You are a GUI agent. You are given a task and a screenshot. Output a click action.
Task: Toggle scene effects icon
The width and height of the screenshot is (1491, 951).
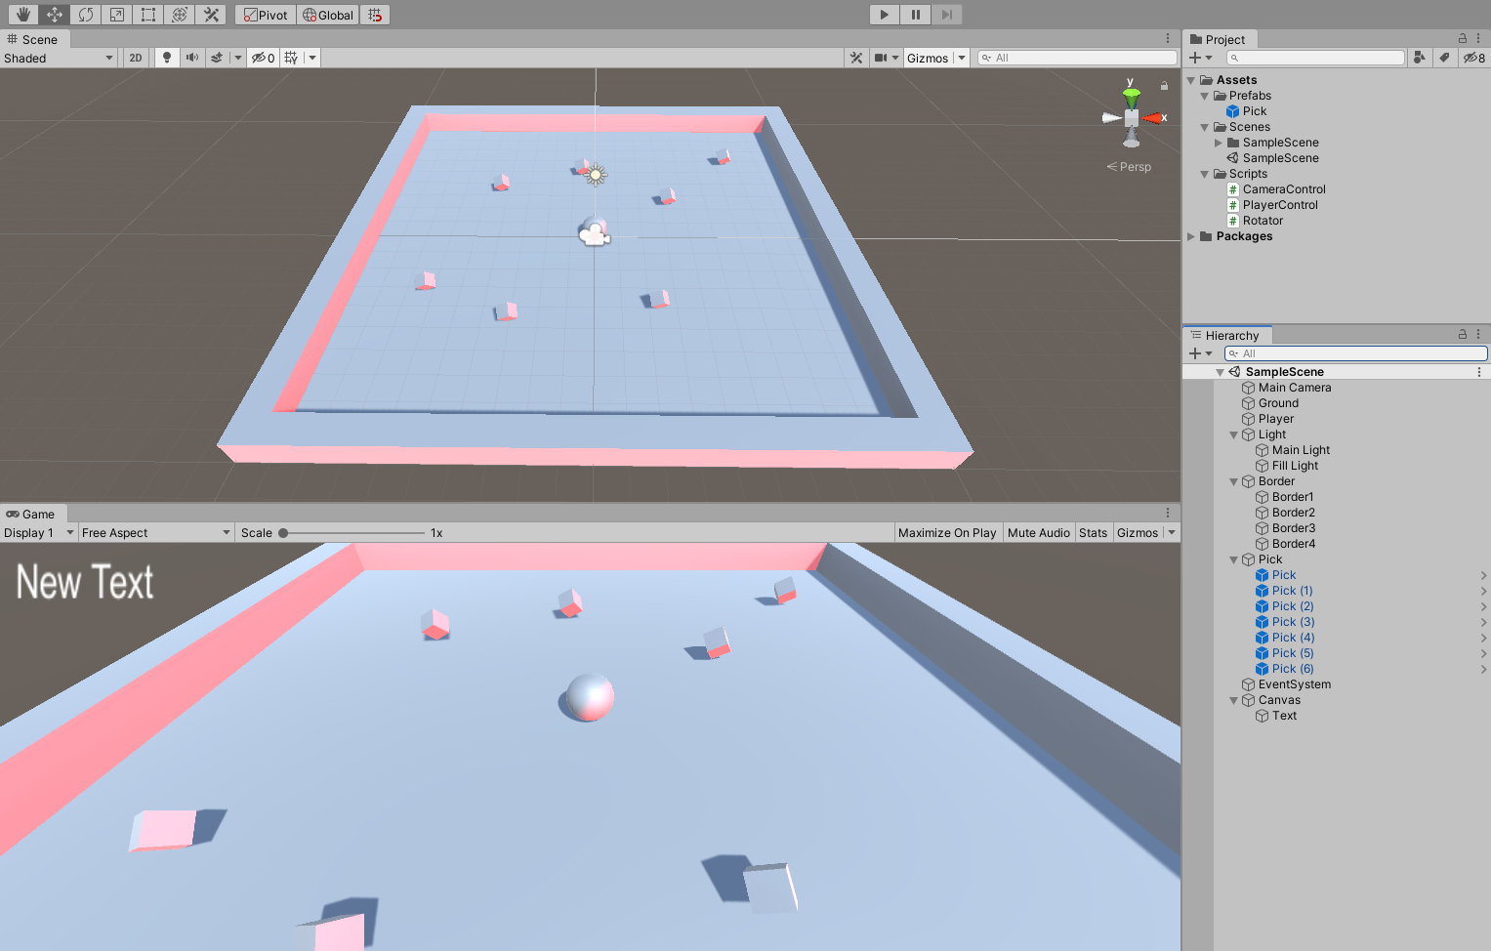217,58
